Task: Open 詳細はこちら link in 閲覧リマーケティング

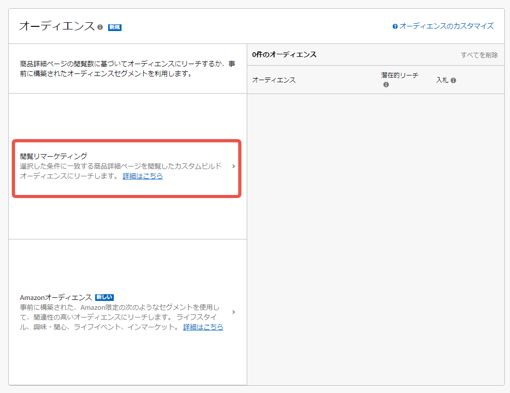Action: [143, 176]
